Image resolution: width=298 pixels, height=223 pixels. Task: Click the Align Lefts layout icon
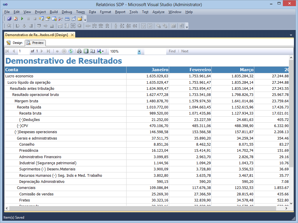pos(18,26)
